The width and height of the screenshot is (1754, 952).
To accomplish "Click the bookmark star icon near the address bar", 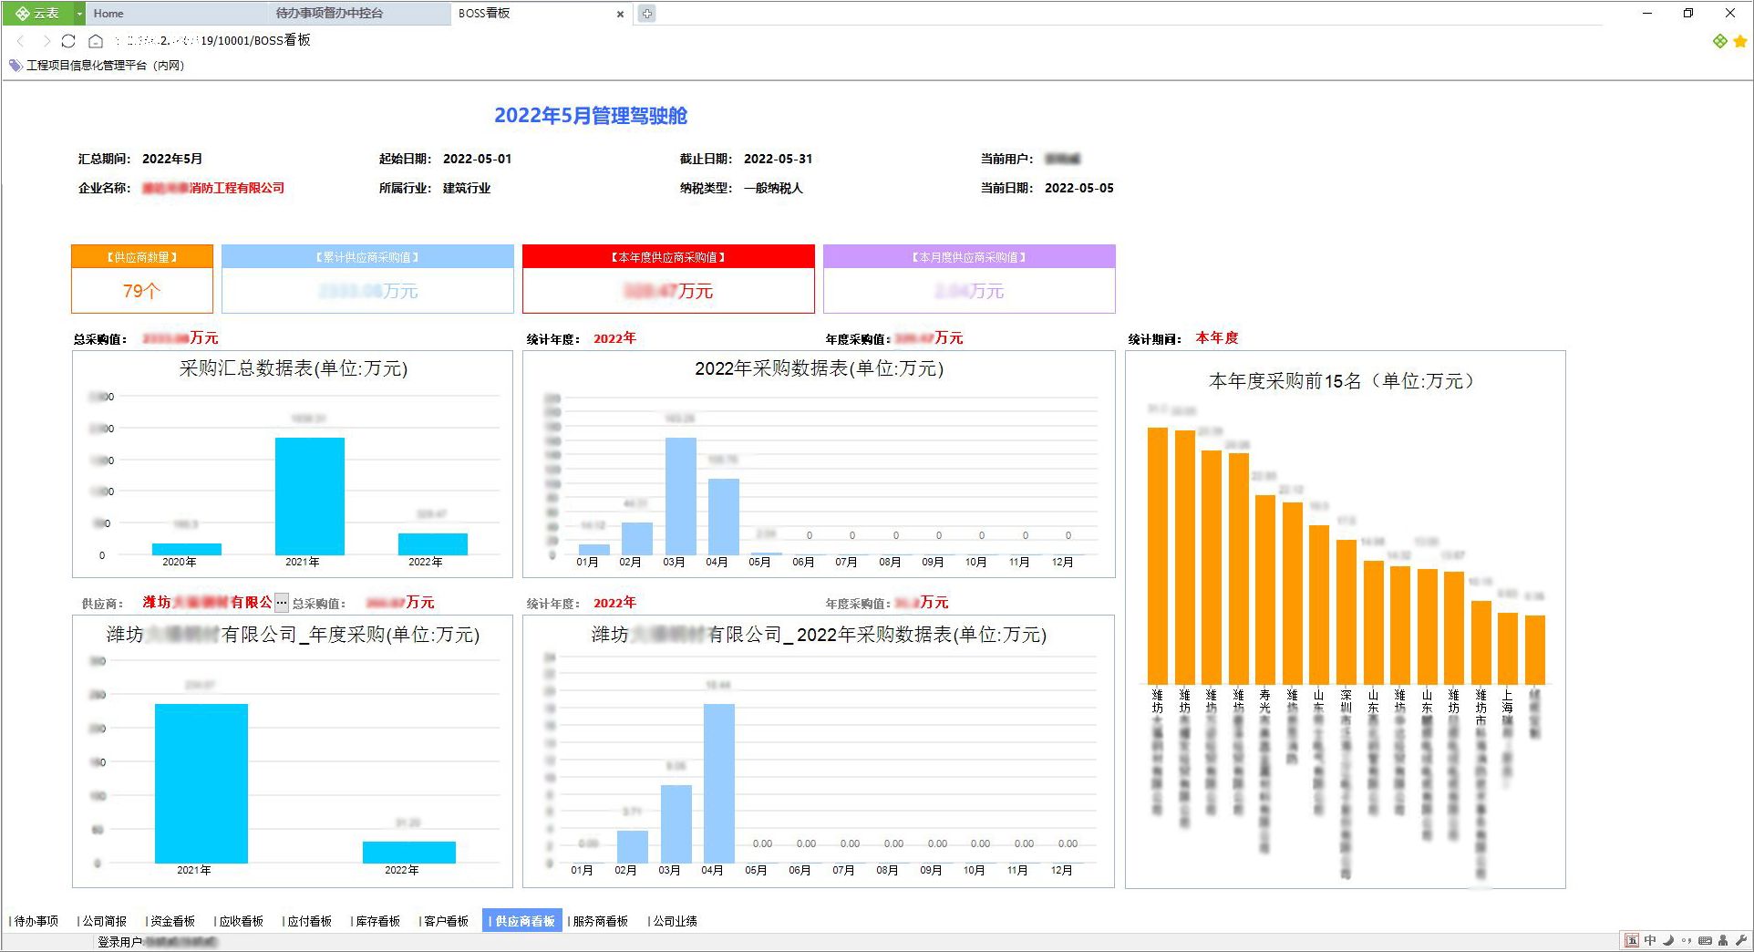I will coord(1739,41).
